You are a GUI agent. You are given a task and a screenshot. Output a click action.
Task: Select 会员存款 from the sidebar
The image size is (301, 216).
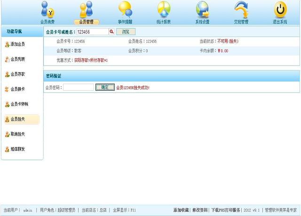pos(18,74)
